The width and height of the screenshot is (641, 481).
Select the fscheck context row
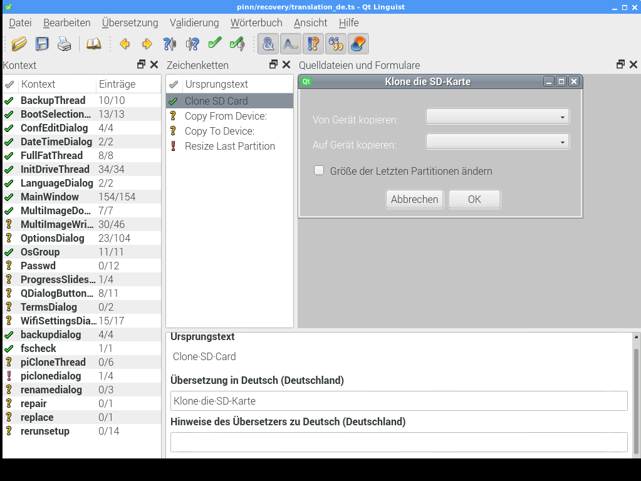(x=81, y=349)
